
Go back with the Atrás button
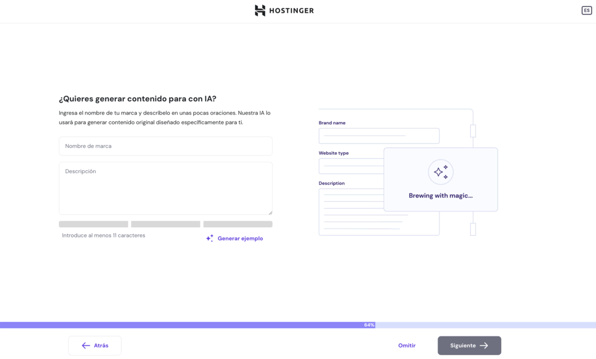95,346
